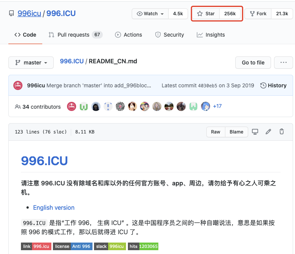
Task: Click the 996.ICU README heading link
Action: [x=45, y=161]
